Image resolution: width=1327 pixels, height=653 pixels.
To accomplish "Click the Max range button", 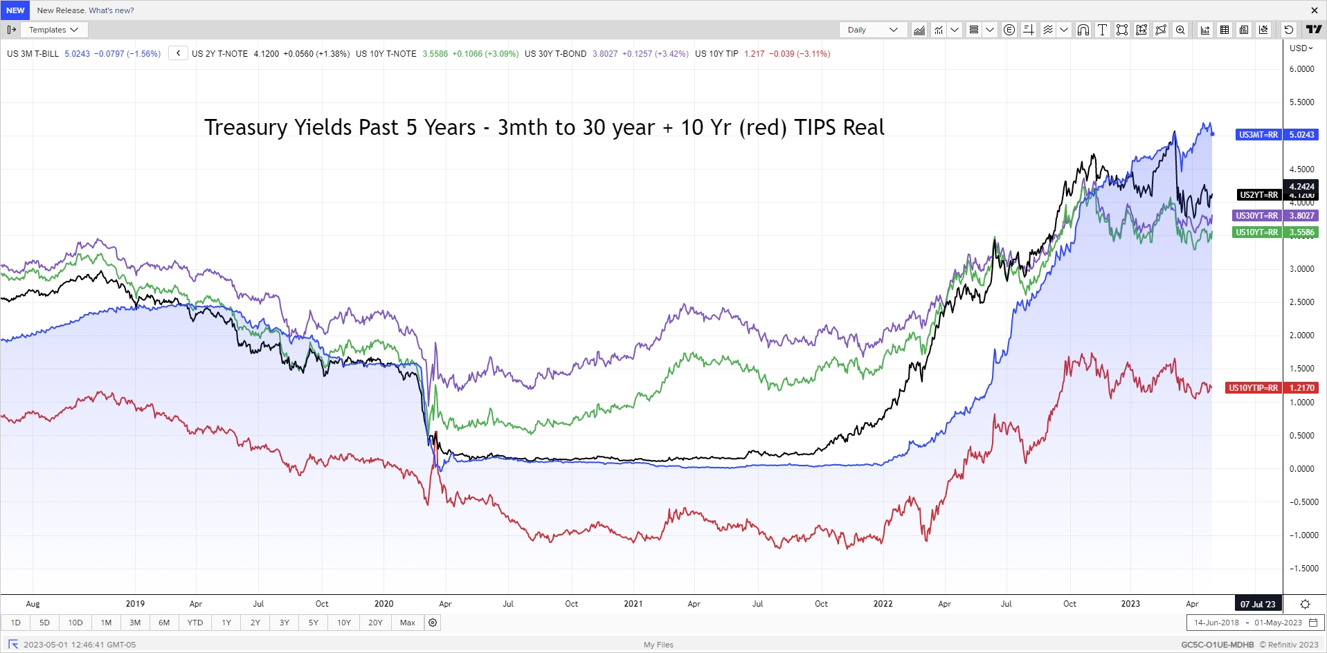I will pos(408,623).
